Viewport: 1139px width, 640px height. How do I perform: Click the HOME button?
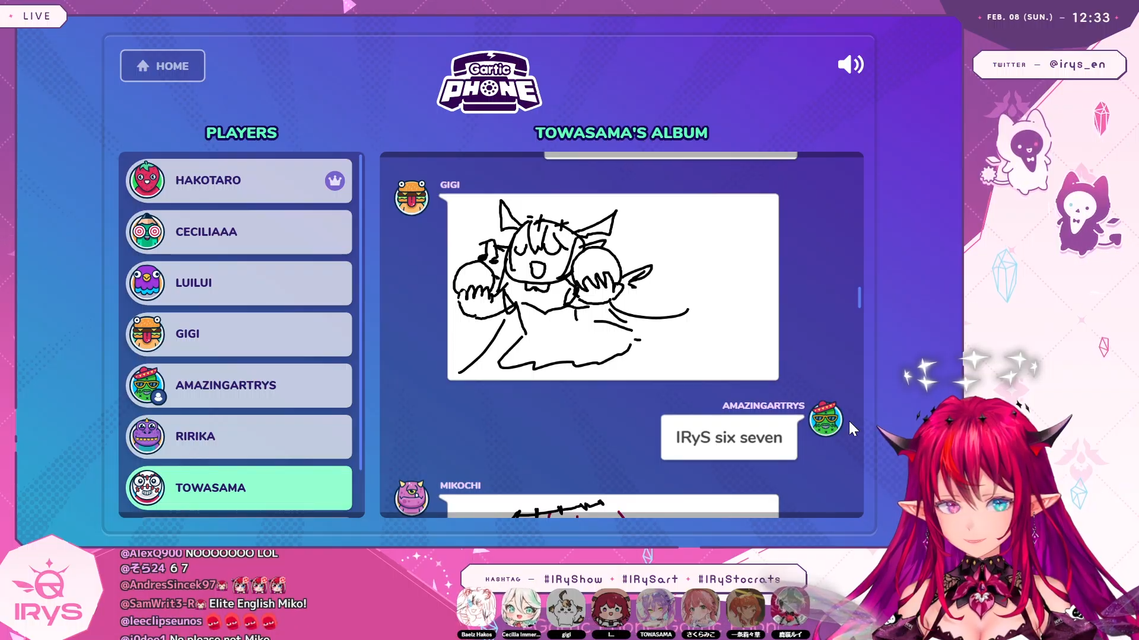(x=163, y=66)
